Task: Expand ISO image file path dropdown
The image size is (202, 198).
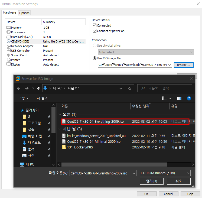Action: [x=170, y=65]
